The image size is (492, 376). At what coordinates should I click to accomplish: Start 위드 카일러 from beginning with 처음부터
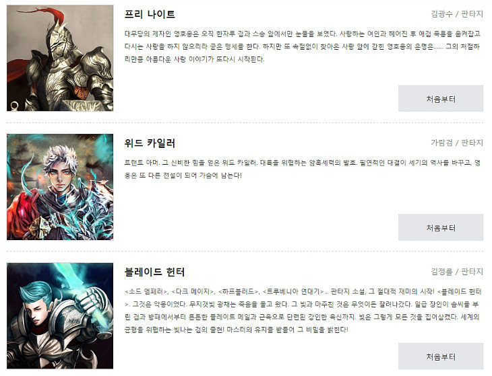click(x=441, y=227)
